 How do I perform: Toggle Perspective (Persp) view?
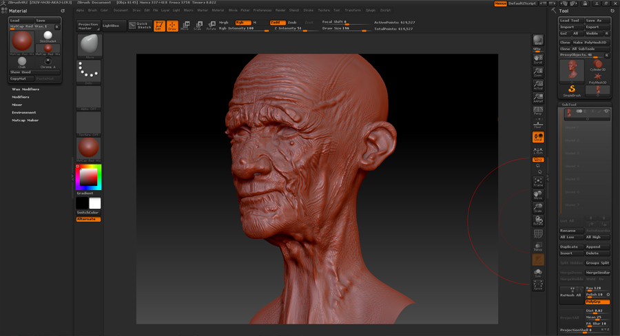coord(538,111)
